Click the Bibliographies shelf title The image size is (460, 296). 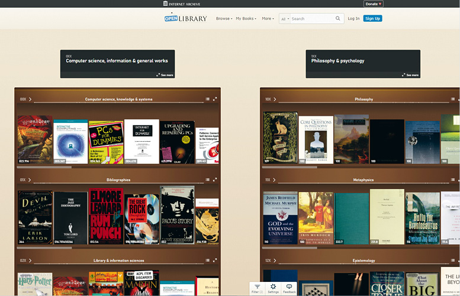click(118, 180)
